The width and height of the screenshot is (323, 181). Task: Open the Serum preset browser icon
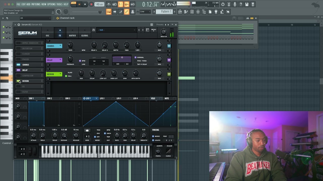click(147, 30)
